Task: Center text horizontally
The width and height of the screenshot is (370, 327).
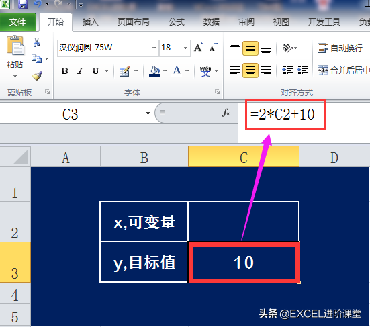Action: pos(250,71)
